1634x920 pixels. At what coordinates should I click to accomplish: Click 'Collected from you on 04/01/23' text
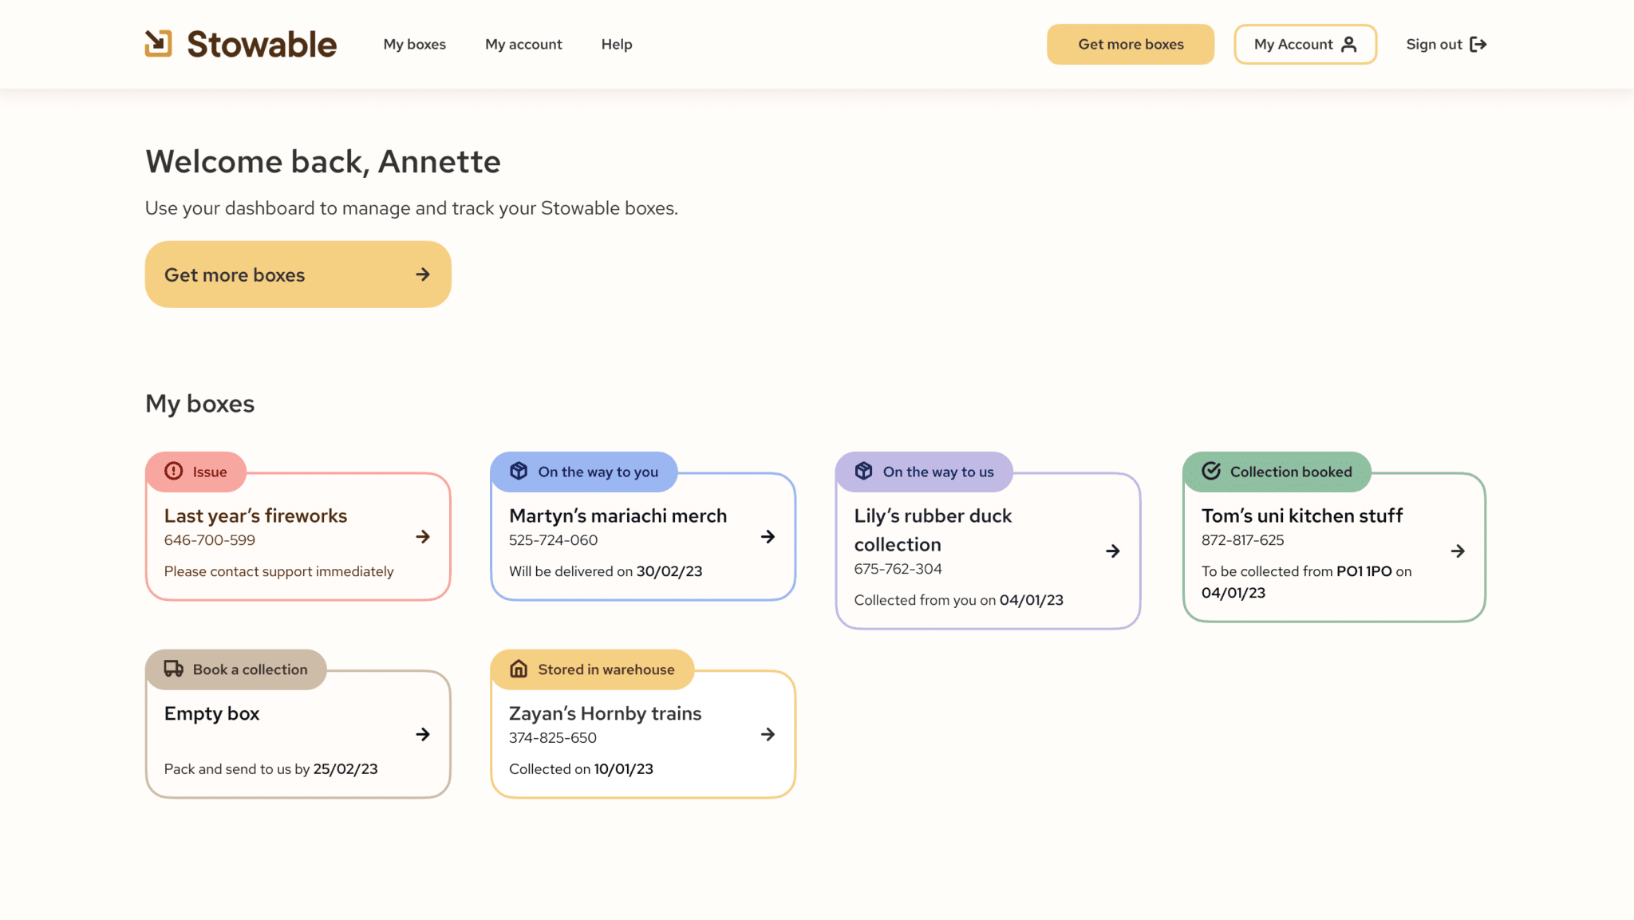[x=958, y=600]
